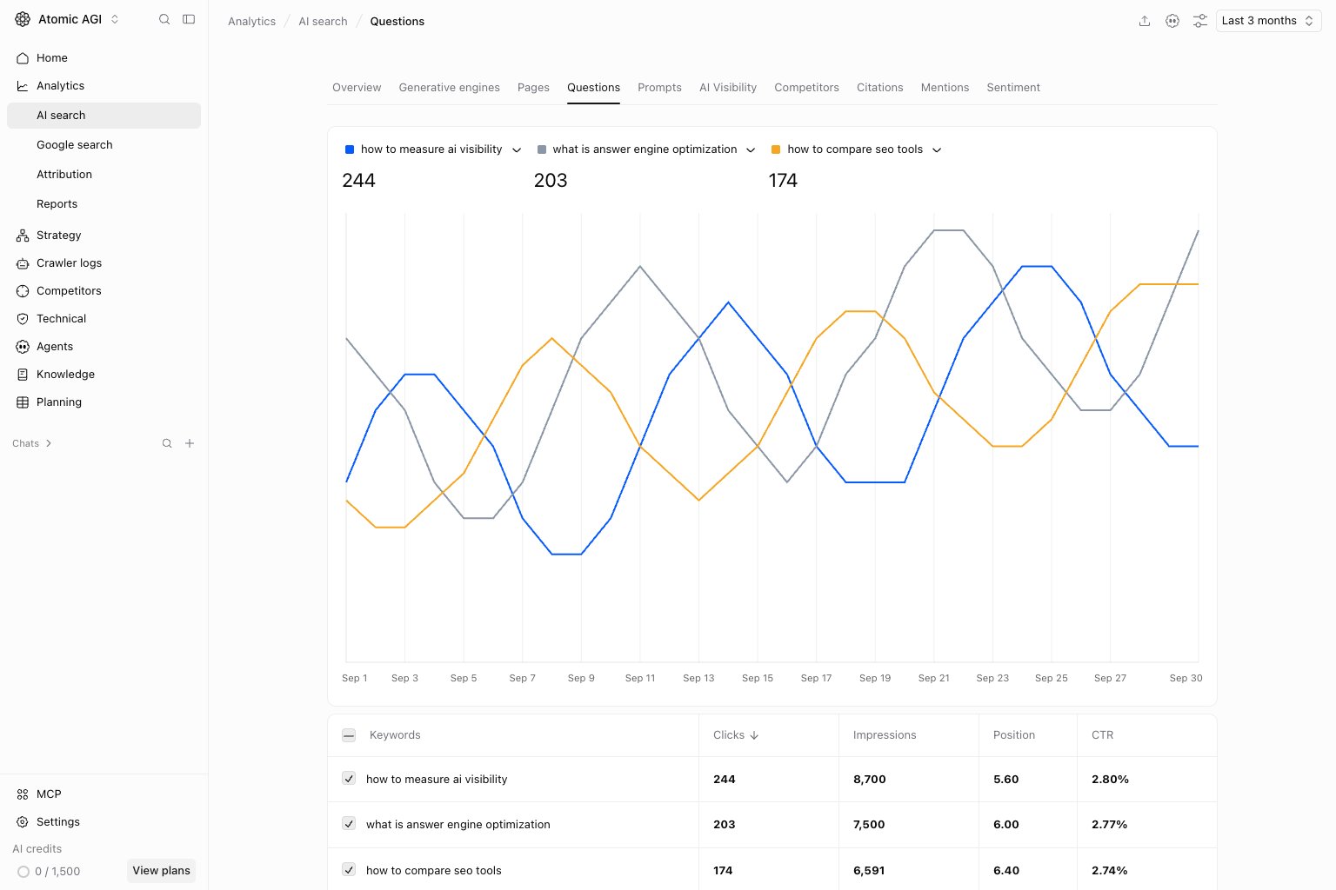Go to AI search breadcrumb link

(x=323, y=22)
